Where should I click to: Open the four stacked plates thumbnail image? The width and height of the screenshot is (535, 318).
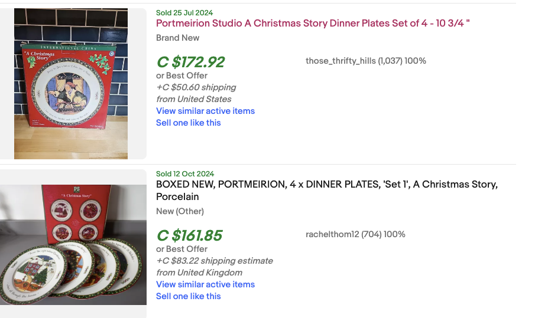73,244
